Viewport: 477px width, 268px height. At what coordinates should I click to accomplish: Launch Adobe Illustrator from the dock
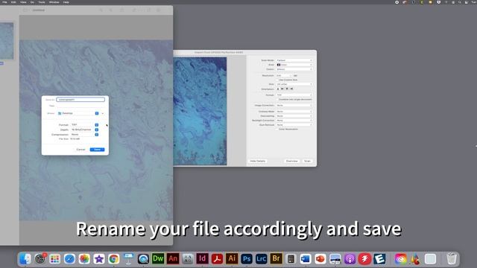click(232, 259)
